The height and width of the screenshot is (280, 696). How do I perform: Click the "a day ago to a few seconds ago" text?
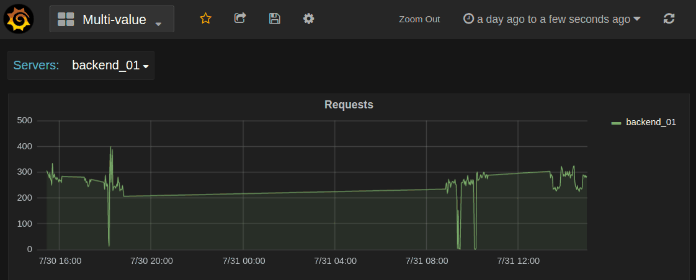(553, 19)
